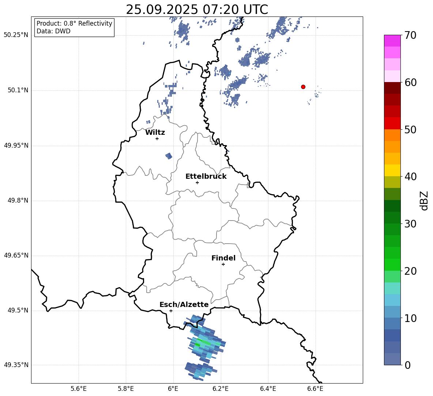Click the 49.65°N latitude label
The width and height of the screenshot is (433, 396).
pos(16,255)
